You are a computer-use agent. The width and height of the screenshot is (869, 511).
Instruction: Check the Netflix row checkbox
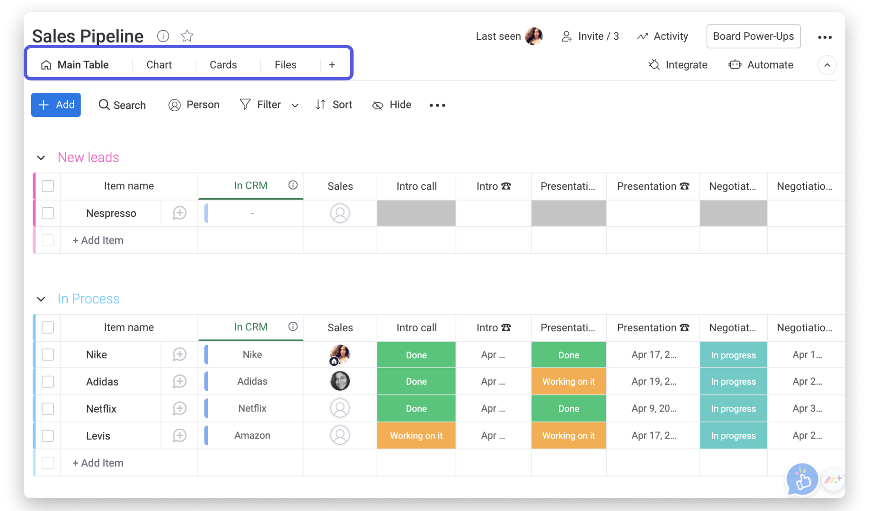pyautogui.click(x=48, y=408)
